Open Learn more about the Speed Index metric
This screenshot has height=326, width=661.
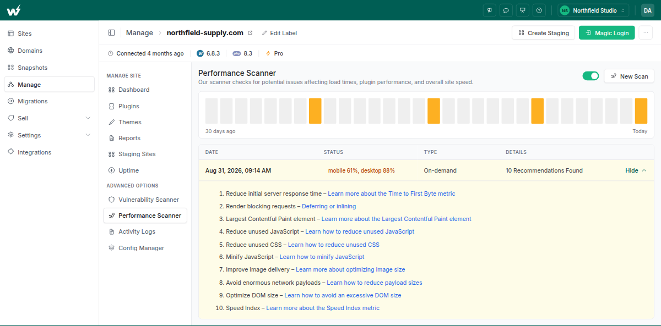(323, 308)
